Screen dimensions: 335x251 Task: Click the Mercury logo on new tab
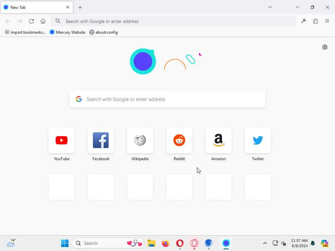pyautogui.click(x=143, y=61)
